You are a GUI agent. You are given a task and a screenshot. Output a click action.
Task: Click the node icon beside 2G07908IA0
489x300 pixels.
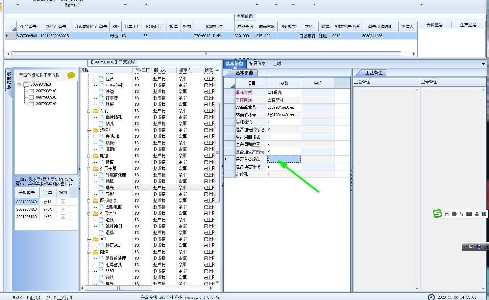point(31,104)
